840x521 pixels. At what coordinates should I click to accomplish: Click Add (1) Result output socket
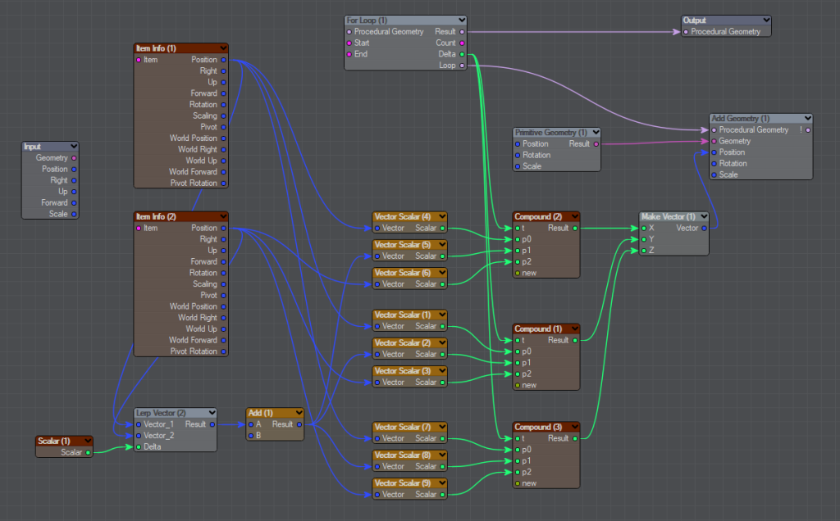click(299, 424)
